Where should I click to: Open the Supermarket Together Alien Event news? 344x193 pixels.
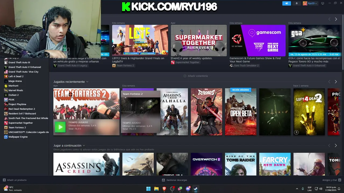[199, 40]
